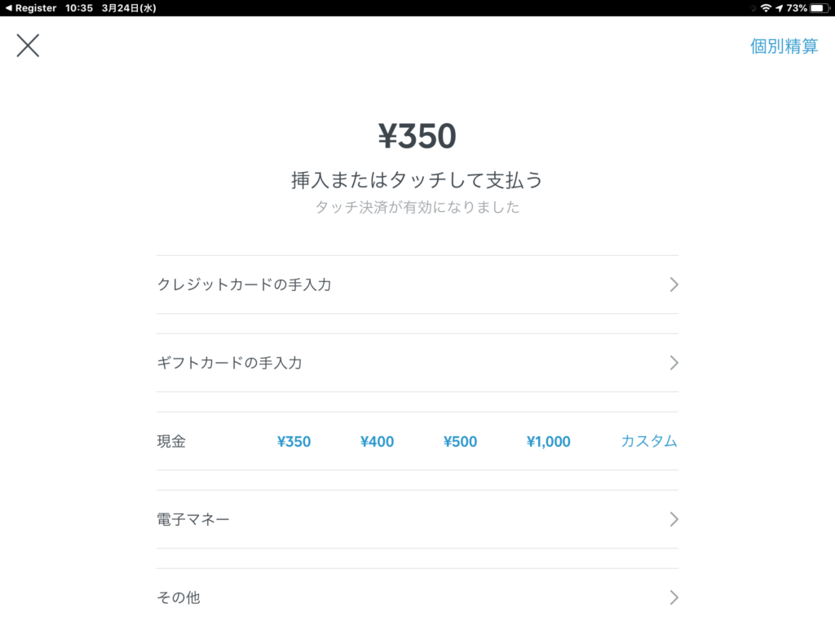Image resolution: width=835 pixels, height=626 pixels.
Task: Tap the Wi-Fi icon in status bar
Action: click(x=766, y=8)
